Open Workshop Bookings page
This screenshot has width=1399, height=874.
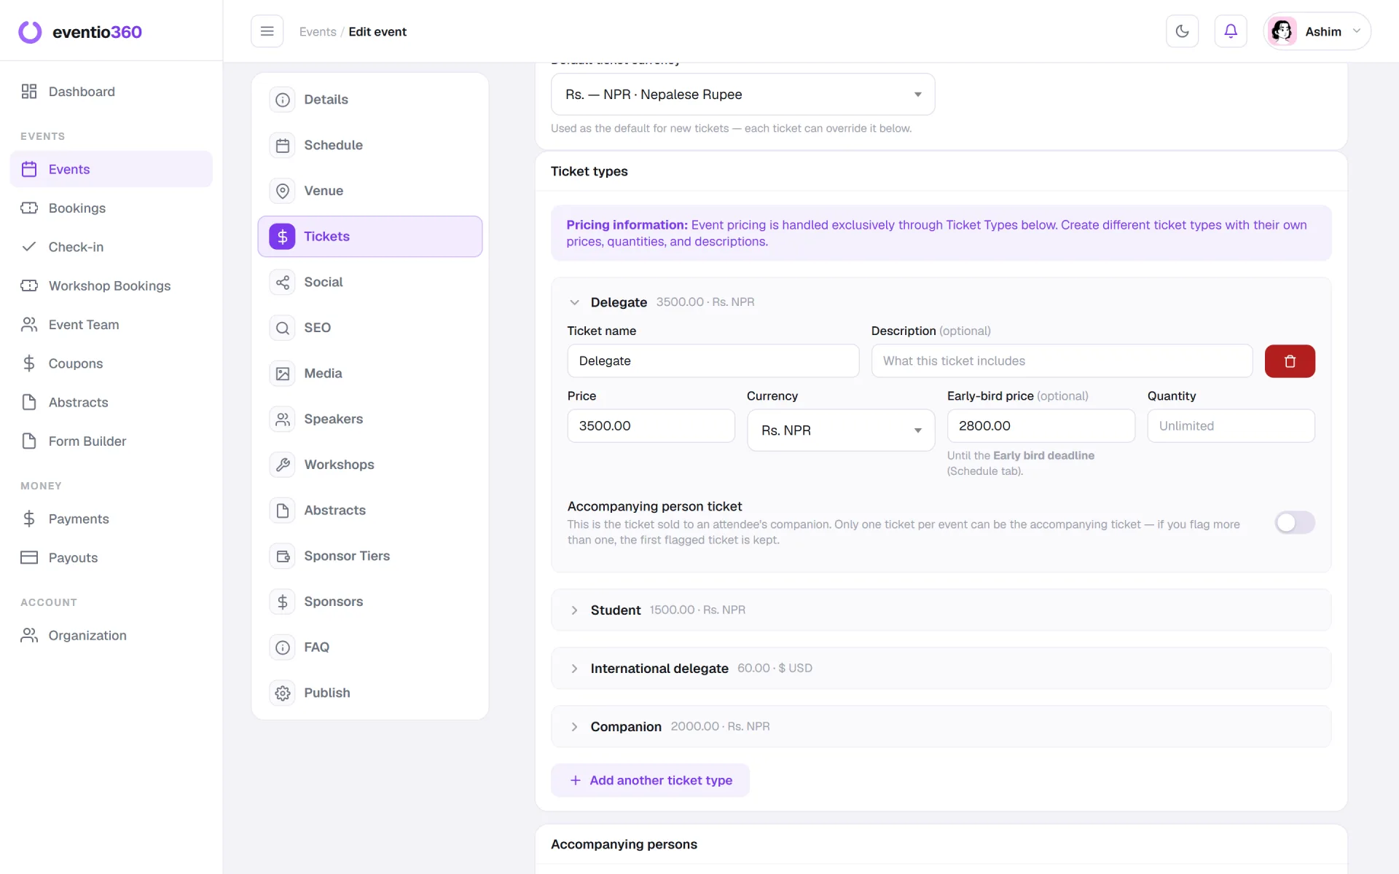click(x=111, y=286)
